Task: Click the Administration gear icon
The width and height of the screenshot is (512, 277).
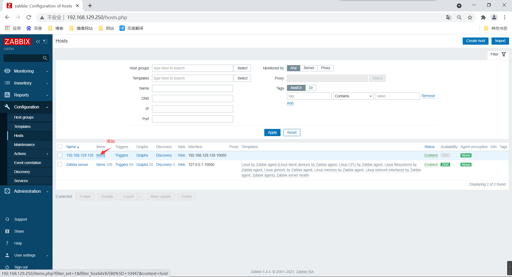Action: pyautogui.click(x=7, y=191)
